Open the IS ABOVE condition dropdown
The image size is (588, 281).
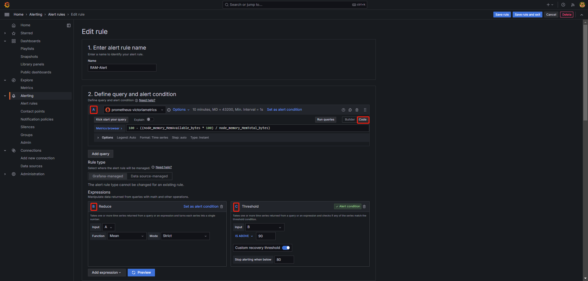244,236
